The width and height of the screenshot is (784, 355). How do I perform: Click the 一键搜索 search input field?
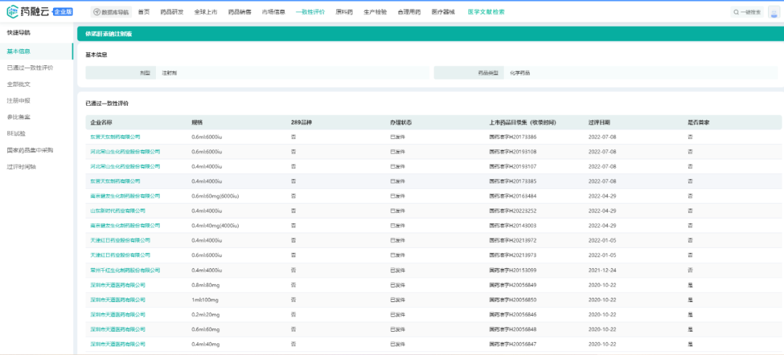[x=751, y=12]
